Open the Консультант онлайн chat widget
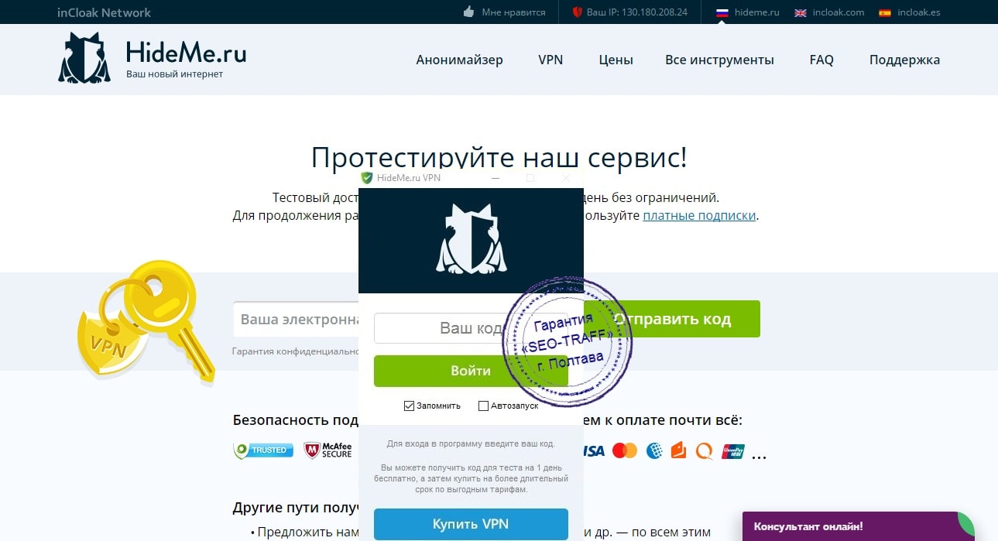This screenshot has height=541, width=998. (x=859, y=526)
